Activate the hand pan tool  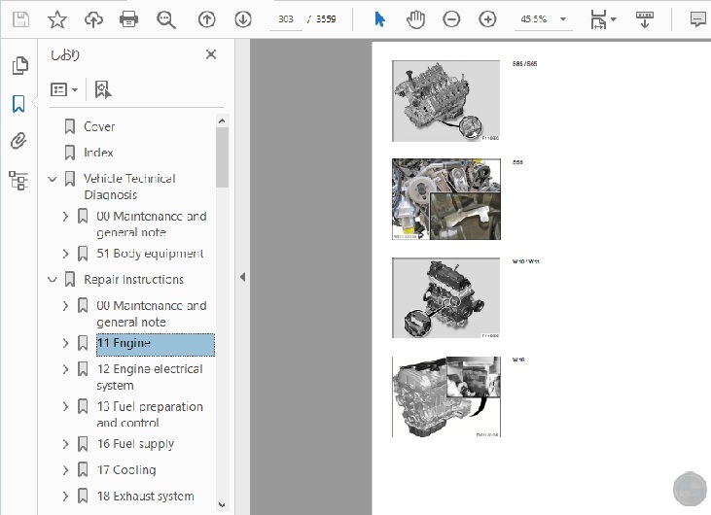(x=415, y=19)
